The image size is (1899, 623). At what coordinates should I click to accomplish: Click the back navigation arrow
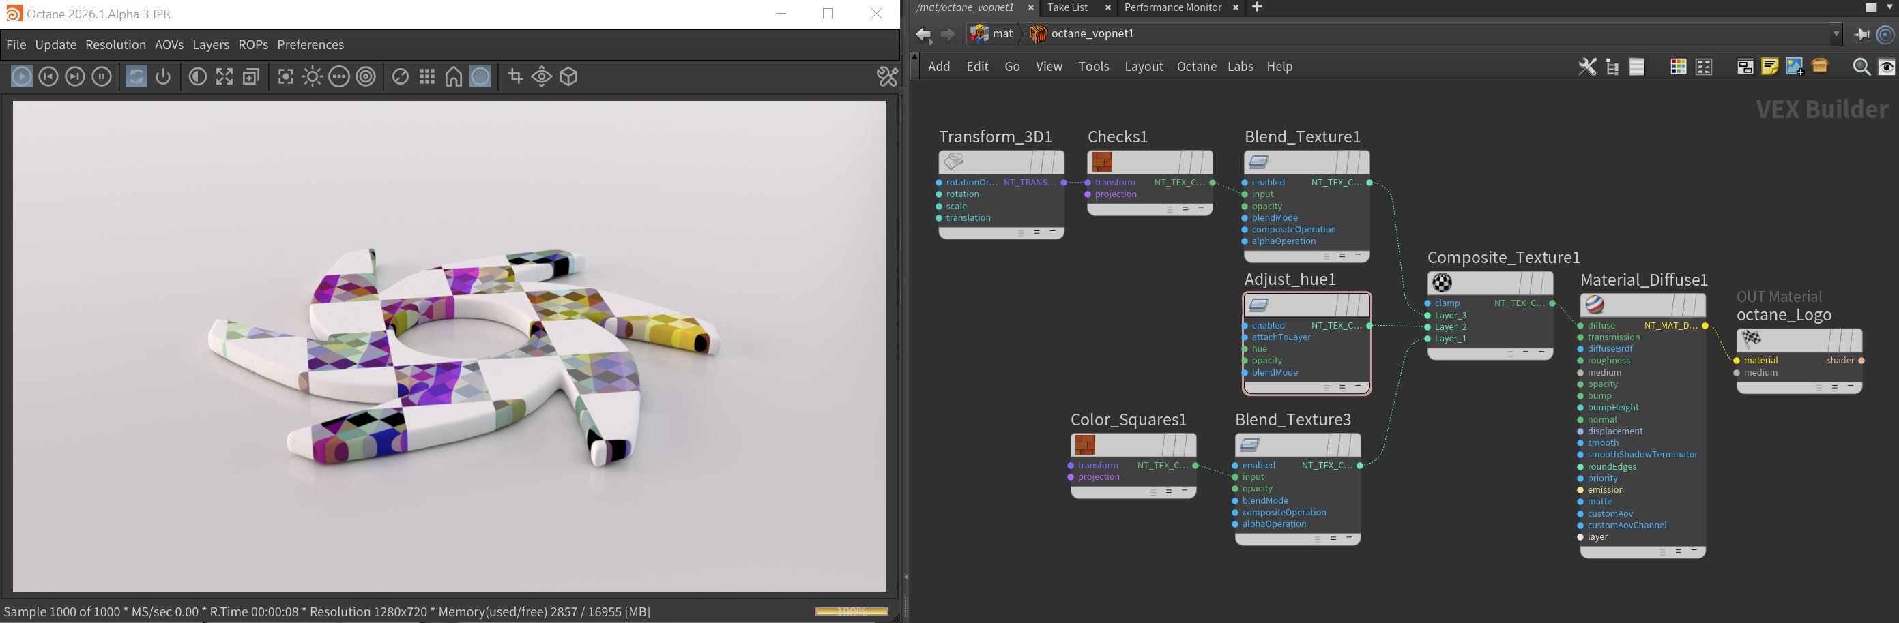(923, 35)
